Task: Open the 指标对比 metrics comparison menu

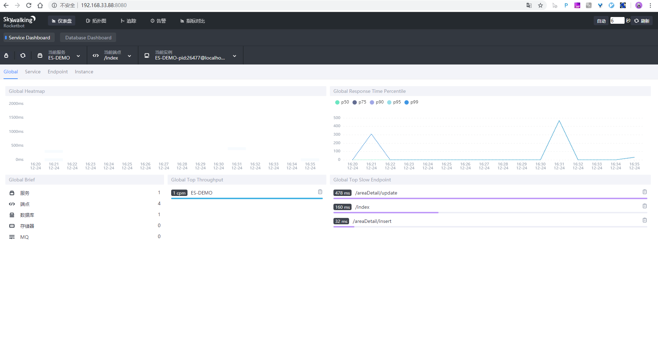Action: coord(193,21)
